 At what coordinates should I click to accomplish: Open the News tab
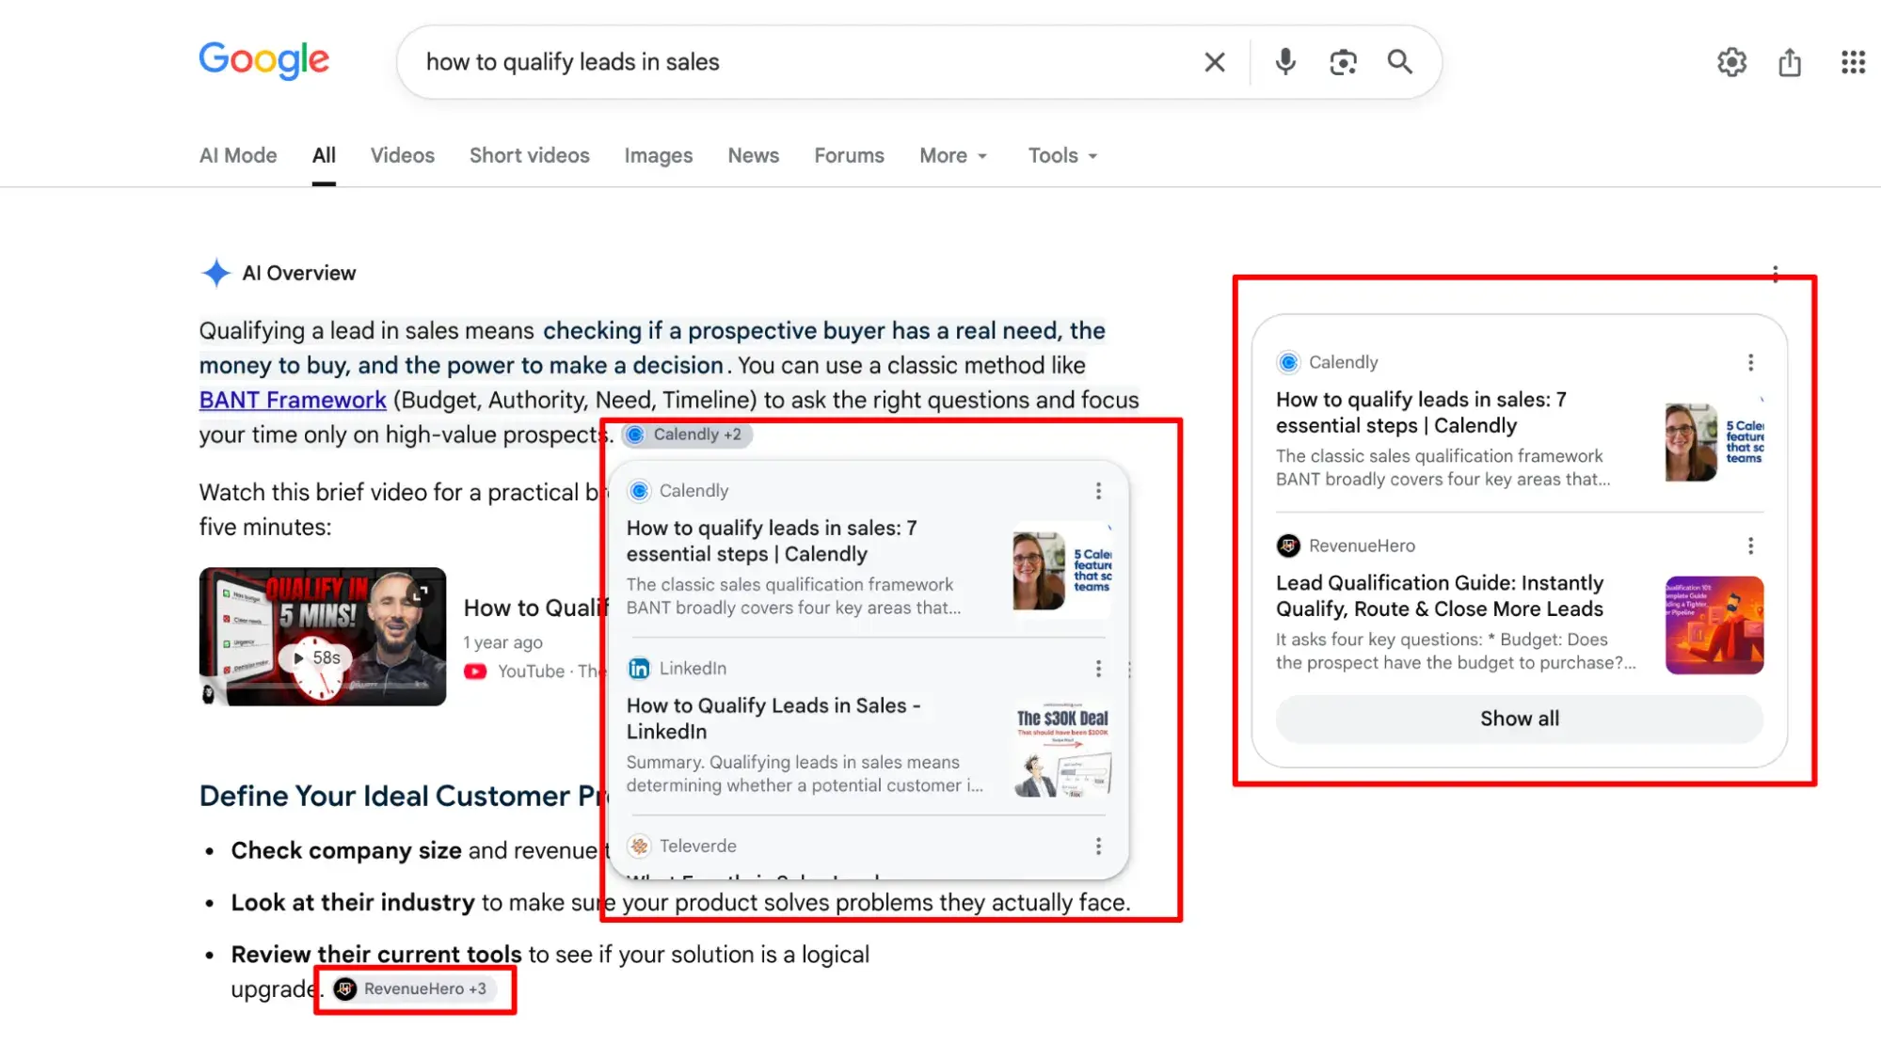(753, 155)
